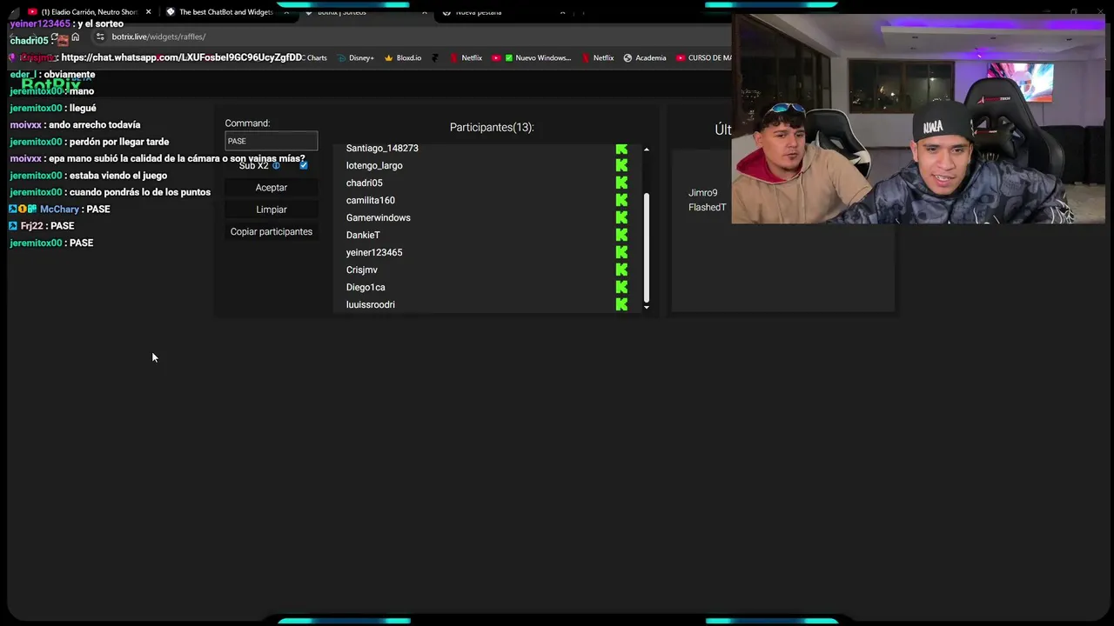Click the Kick icon next to chadri05
This screenshot has width=1114, height=626.
[621, 183]
